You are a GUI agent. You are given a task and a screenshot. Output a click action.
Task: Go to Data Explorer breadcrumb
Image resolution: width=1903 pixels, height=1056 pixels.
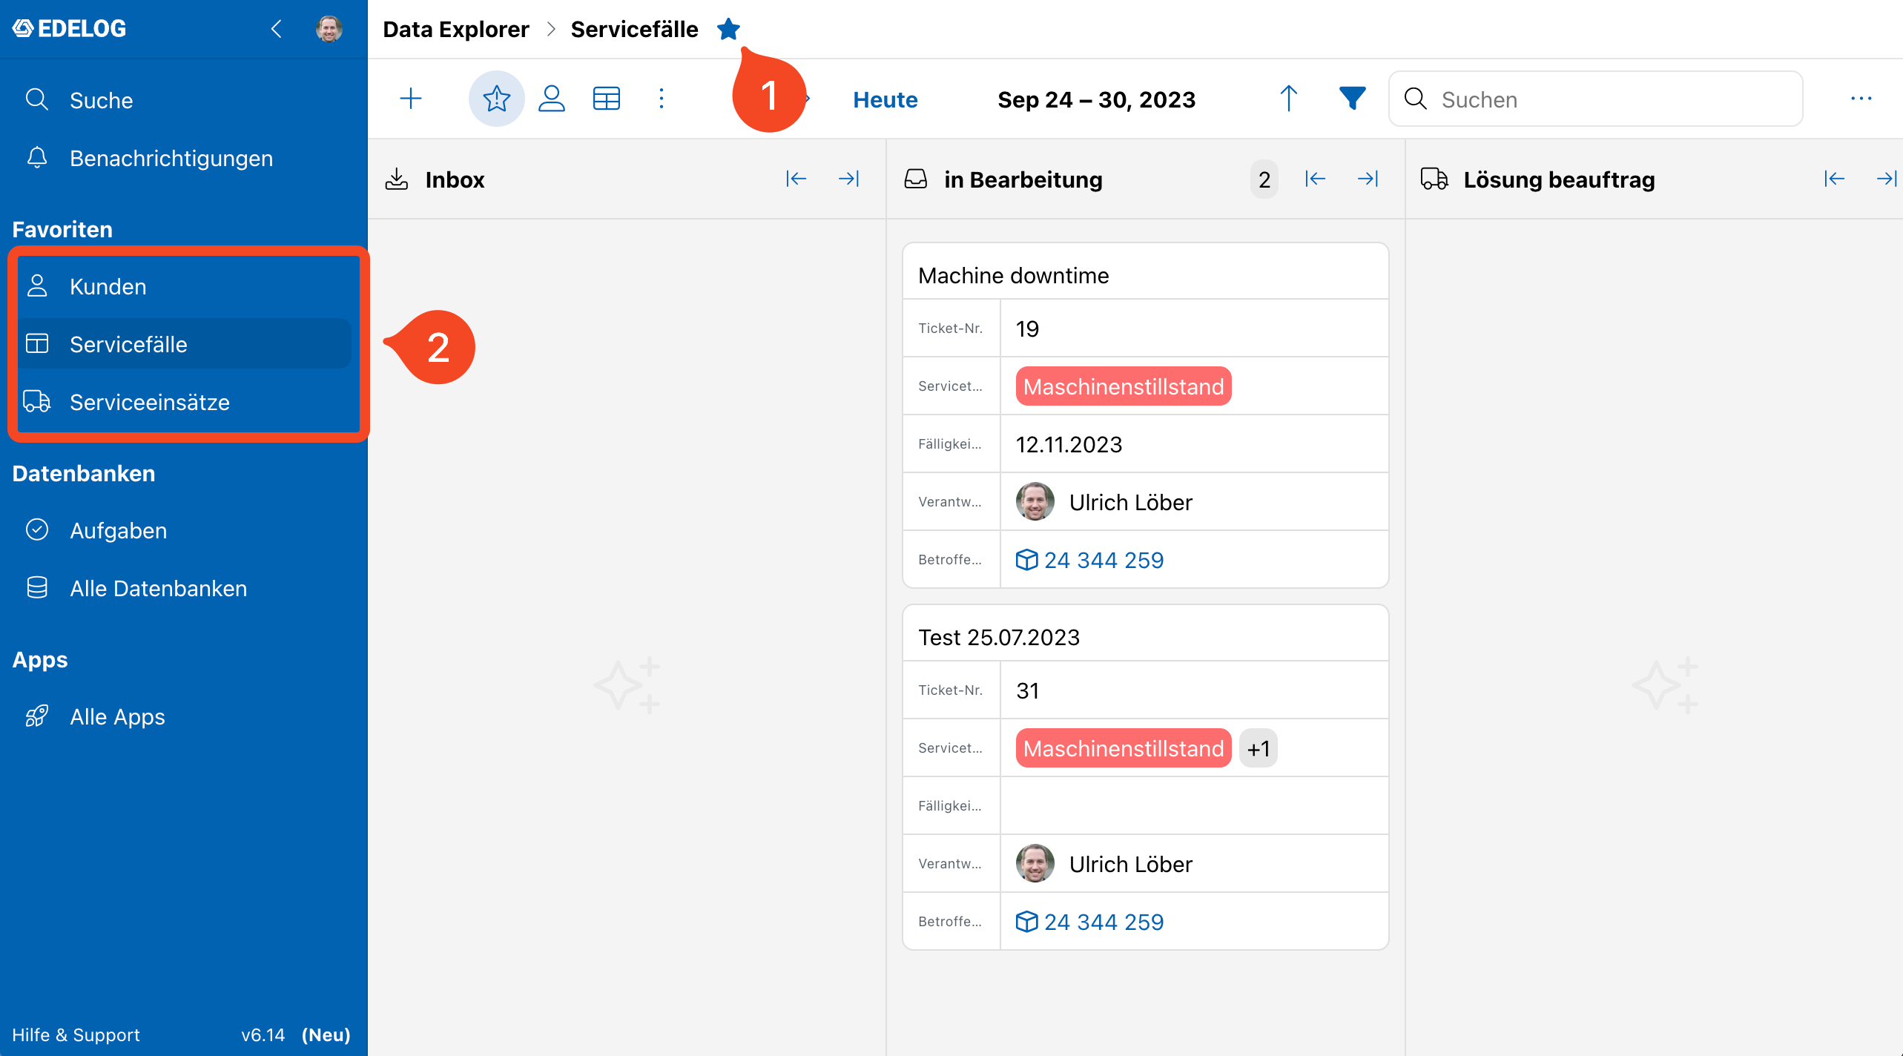[455, 29]
